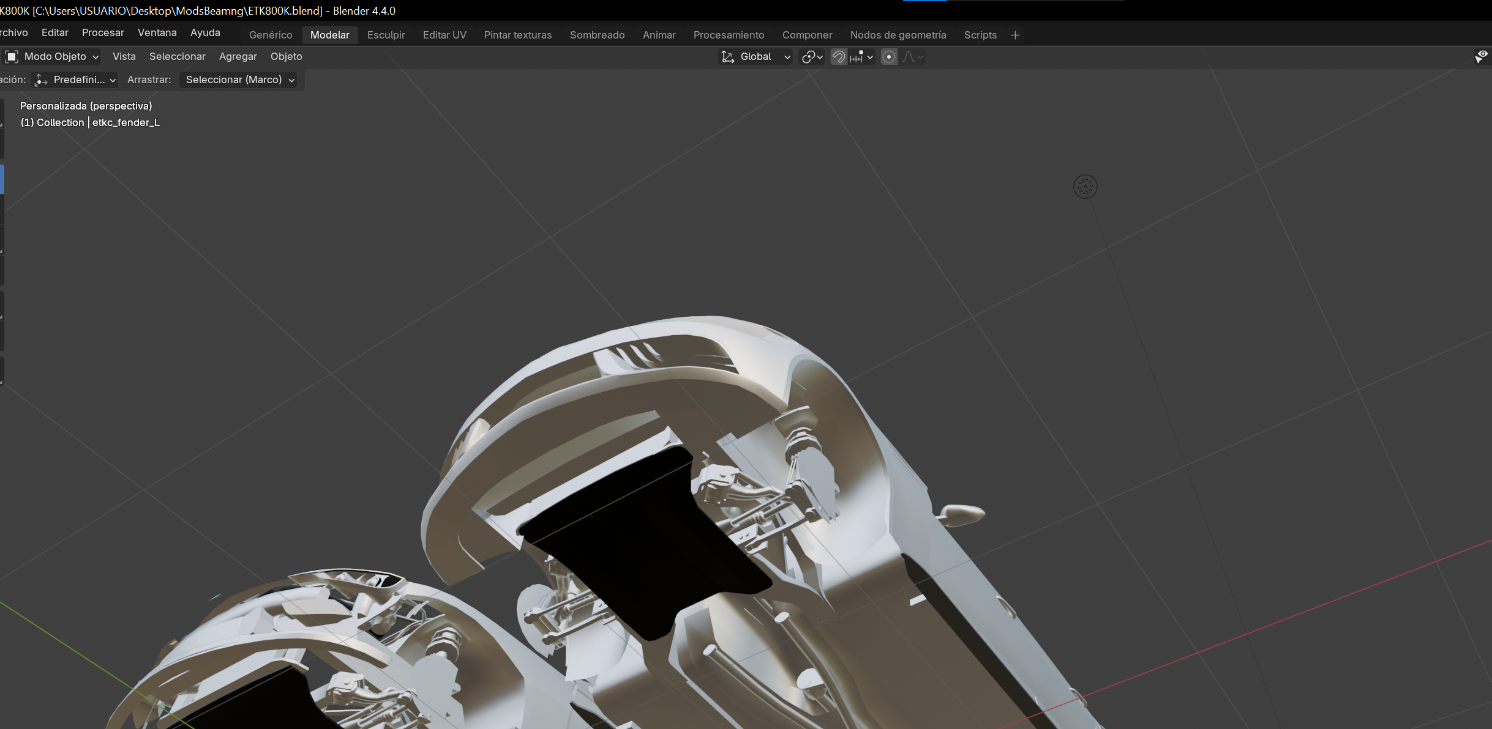
Task: Open the Nodos de geometría workspace
Action: (898, 35)
